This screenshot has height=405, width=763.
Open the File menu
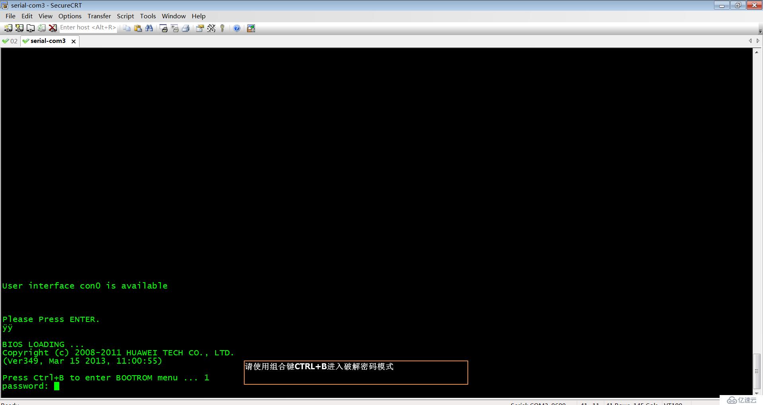[x=10, y=16]
